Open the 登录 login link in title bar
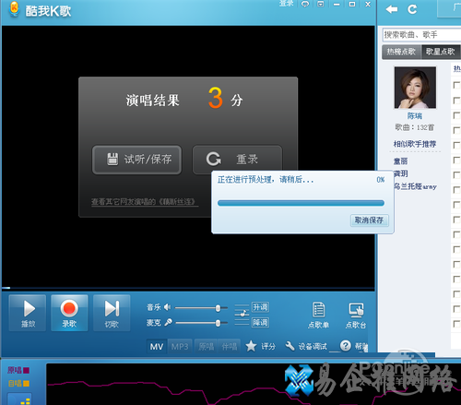This screenshot has height=405, width=461. pos(286,4)
